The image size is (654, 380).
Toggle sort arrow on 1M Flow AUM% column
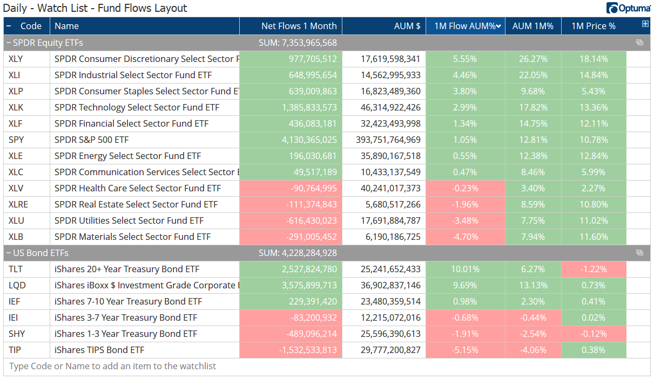pyautogui.click(x=499, y=26)
